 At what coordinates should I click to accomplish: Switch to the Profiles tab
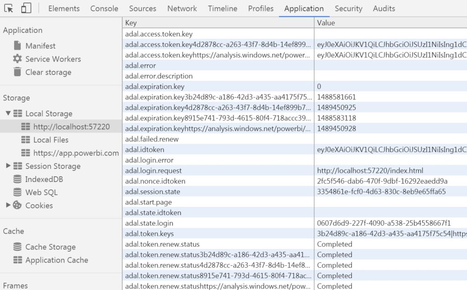[x=260, y=8]
